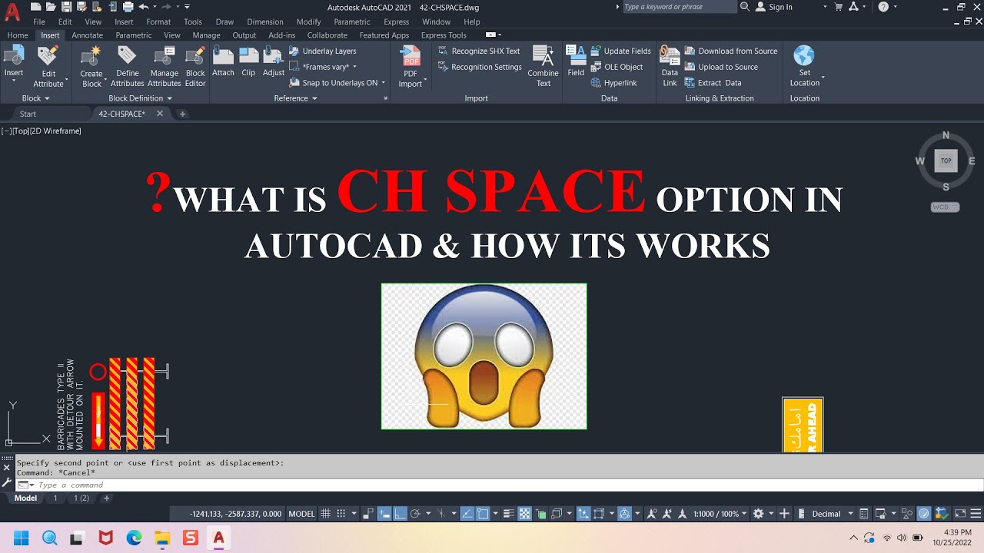
Task: Click the Set Location globe icon
Action: click(x=804, y=56)
